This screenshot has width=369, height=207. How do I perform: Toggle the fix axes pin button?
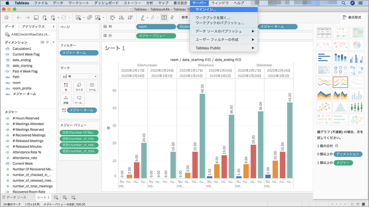(x=172, y=17)
